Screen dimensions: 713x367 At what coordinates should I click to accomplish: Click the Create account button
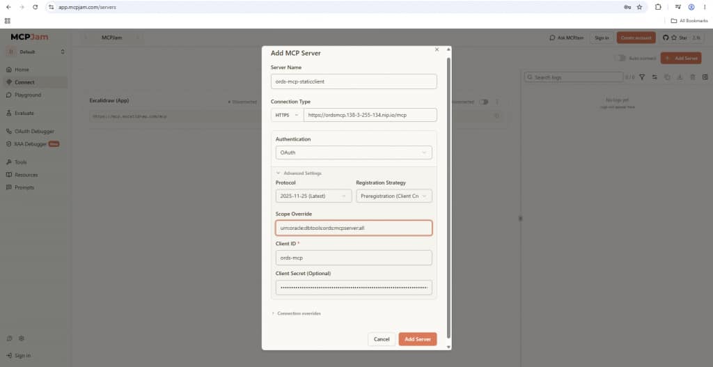pyautogui.click(x=636, y=38)
